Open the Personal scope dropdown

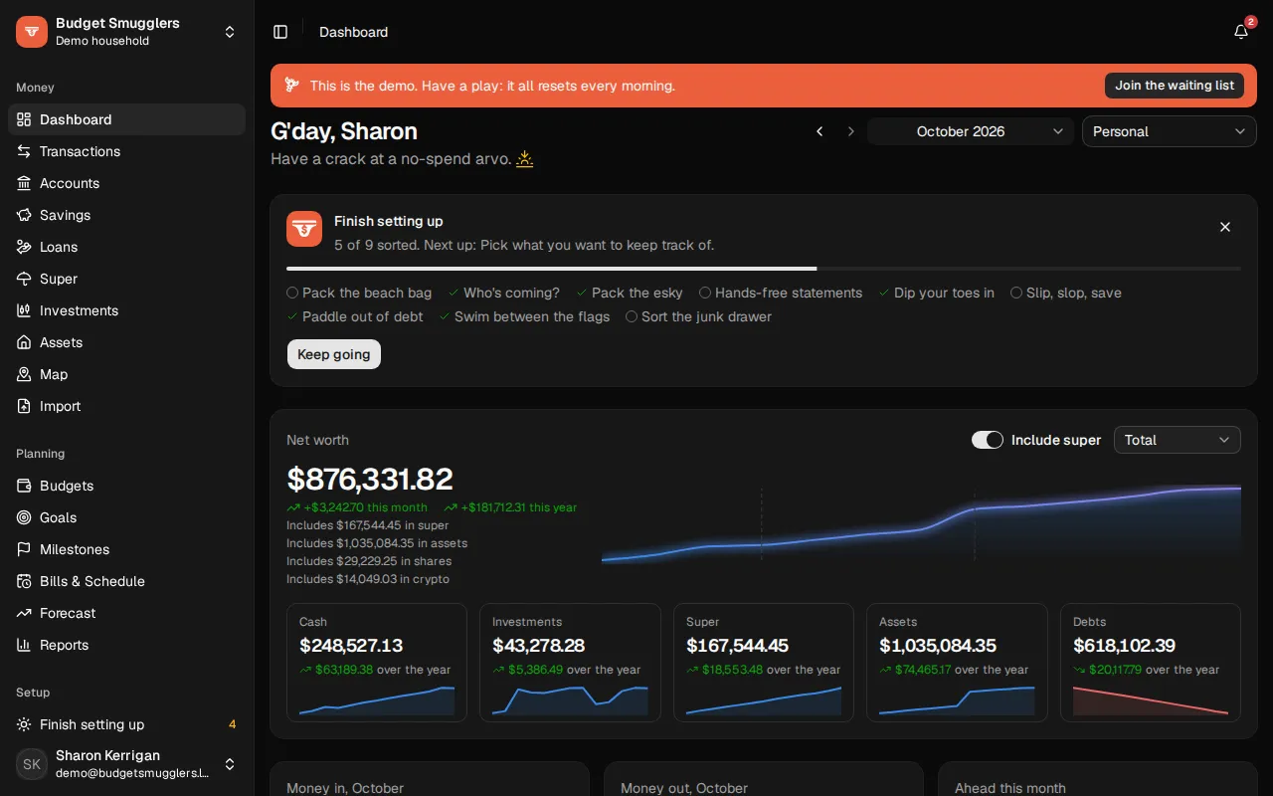coord(1169,131)
